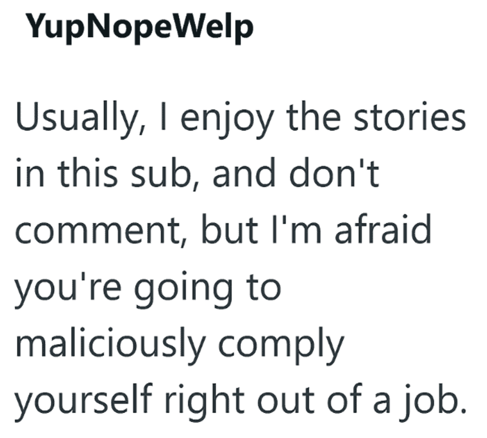The width and height of the screenshot is (487, 438).
Task: Click the word "but" after "comment,"
Action: (230, 229)
